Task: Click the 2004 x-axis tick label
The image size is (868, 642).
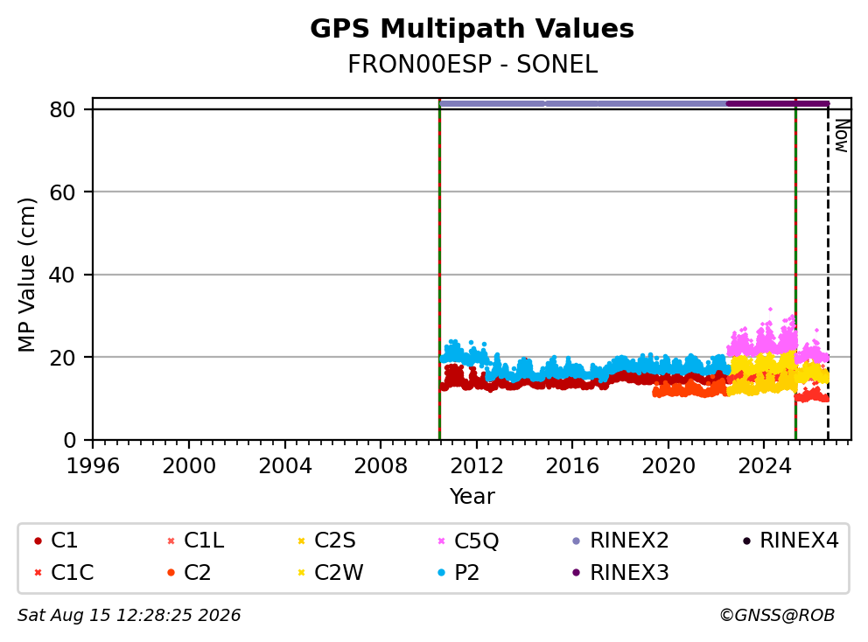Action: pos(285,466)
